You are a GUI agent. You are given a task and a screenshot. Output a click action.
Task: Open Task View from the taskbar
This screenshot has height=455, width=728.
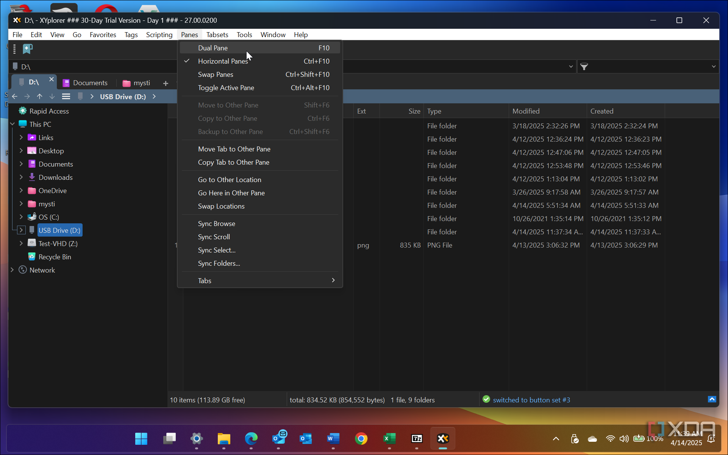(169, 438)
